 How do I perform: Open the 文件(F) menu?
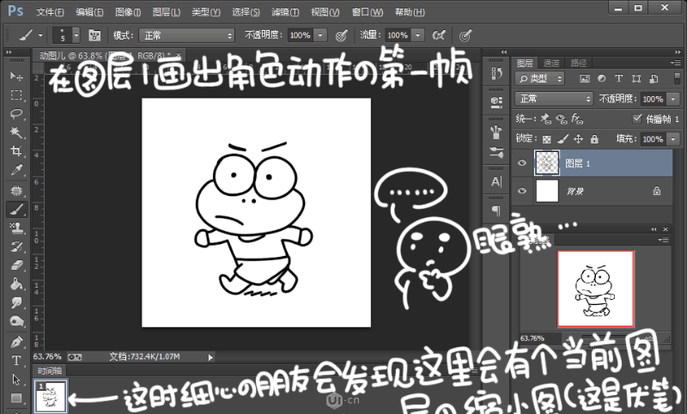click(x=50, y=12)
